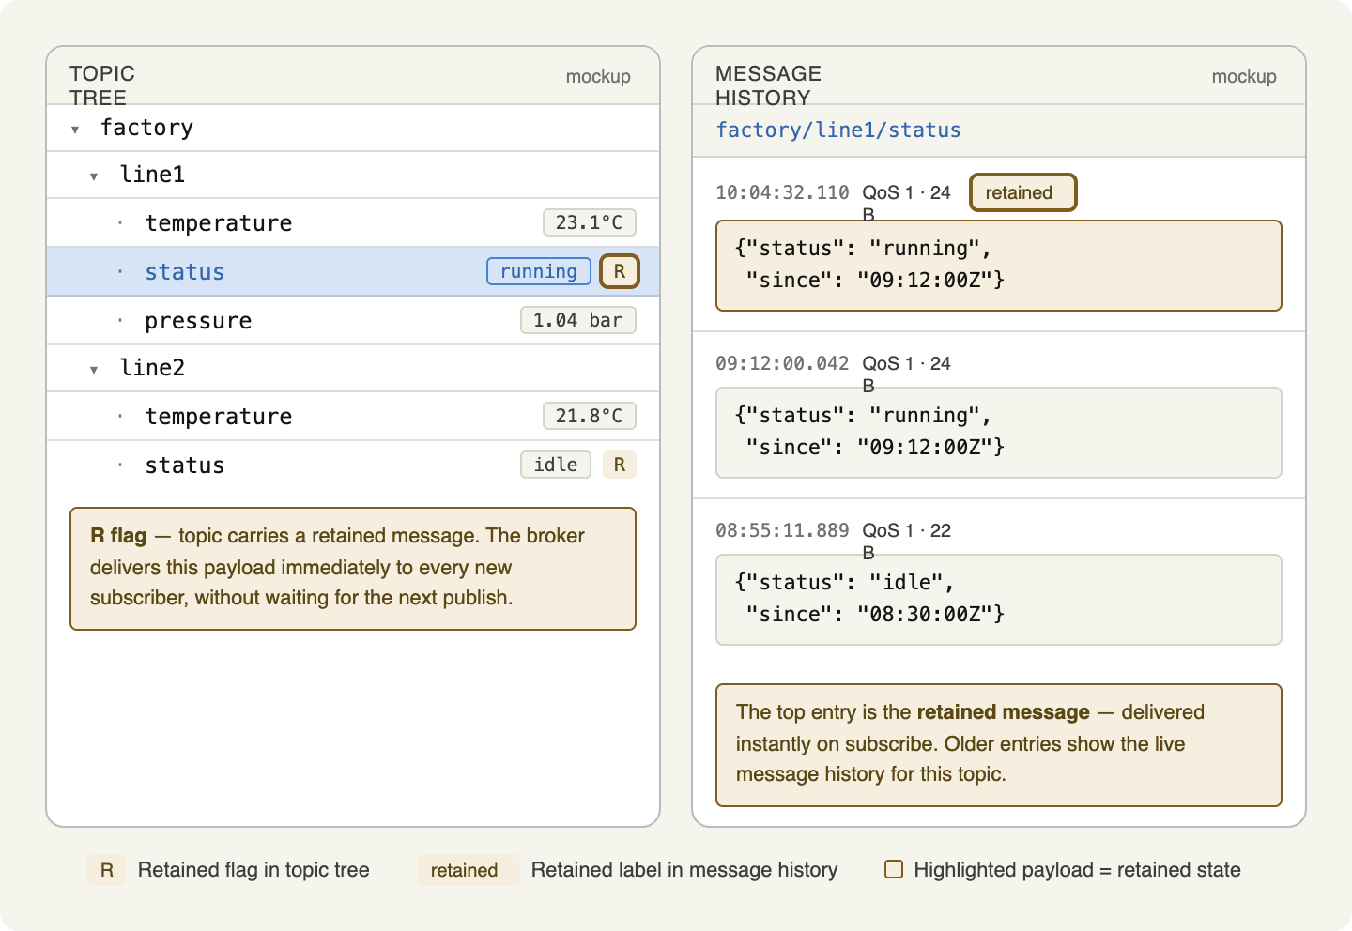Collapse the factory tree node

click(75, 130)
